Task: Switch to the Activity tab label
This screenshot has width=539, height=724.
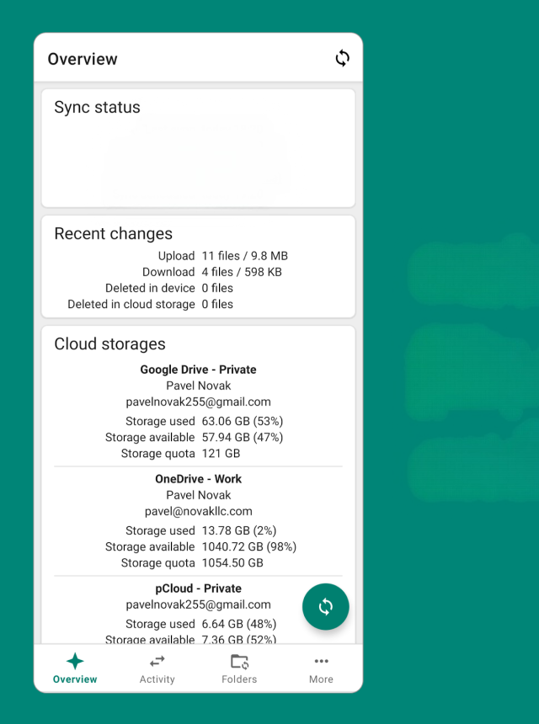Action: [157, 679]
